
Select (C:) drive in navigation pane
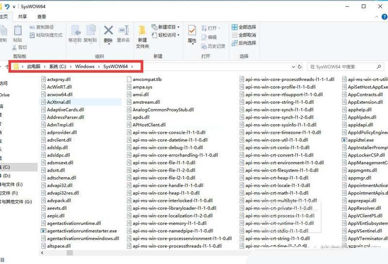pyautogui.click(x=18, y=167)
